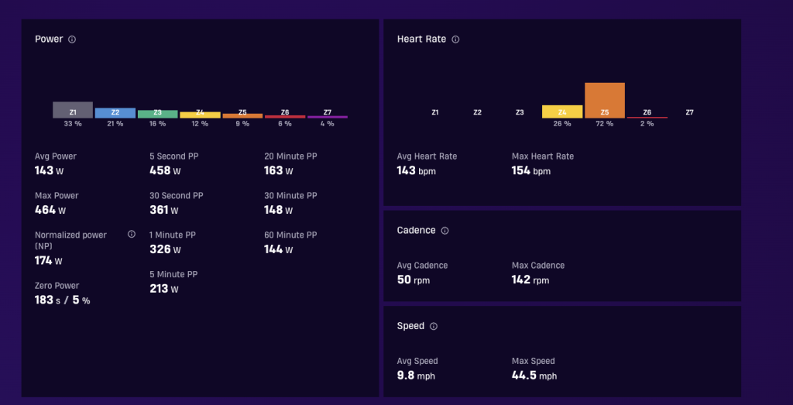Screen dimensions: 793x405
Task: Select the purple Z7 power zone bar
Action: pyautogui.click(x=328, y=117)
